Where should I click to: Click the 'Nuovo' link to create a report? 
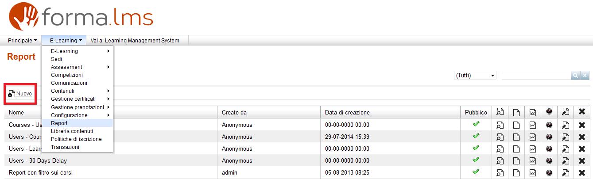[23, 94]
